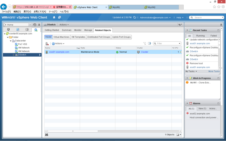Screen dimensions: 226x141
Task: Click the horizontal scrollbar under Hosts table
Action: (73, 131)
